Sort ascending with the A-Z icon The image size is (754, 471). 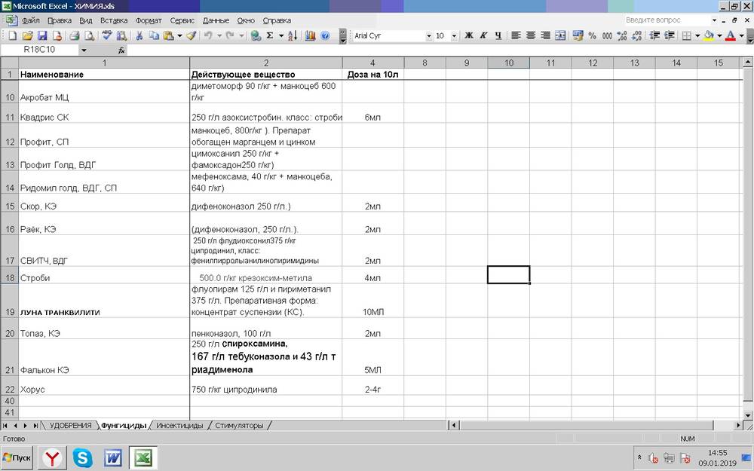point(293,35)
